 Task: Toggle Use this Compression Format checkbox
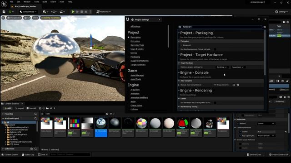coord(215,49)
